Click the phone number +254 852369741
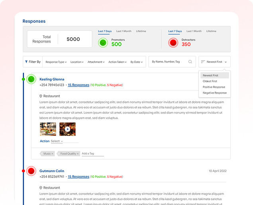Image resolution: width=253 pixels, height=205 pixels. 52,177
